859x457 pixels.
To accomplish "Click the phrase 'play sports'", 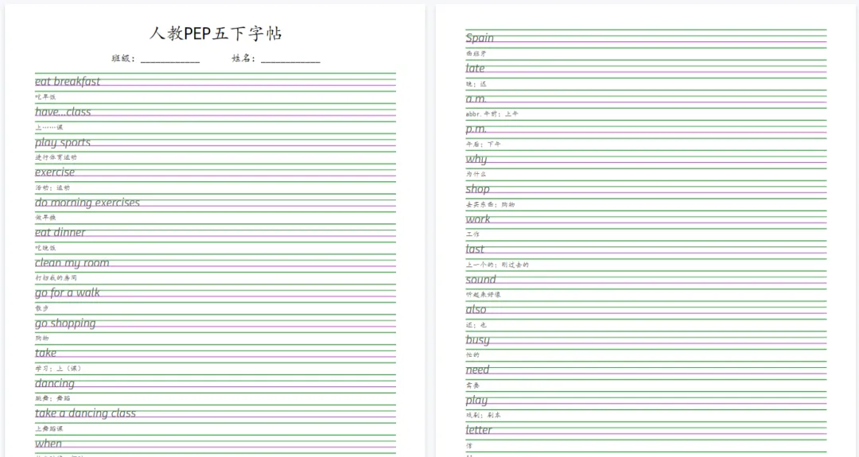I will 63,142.
